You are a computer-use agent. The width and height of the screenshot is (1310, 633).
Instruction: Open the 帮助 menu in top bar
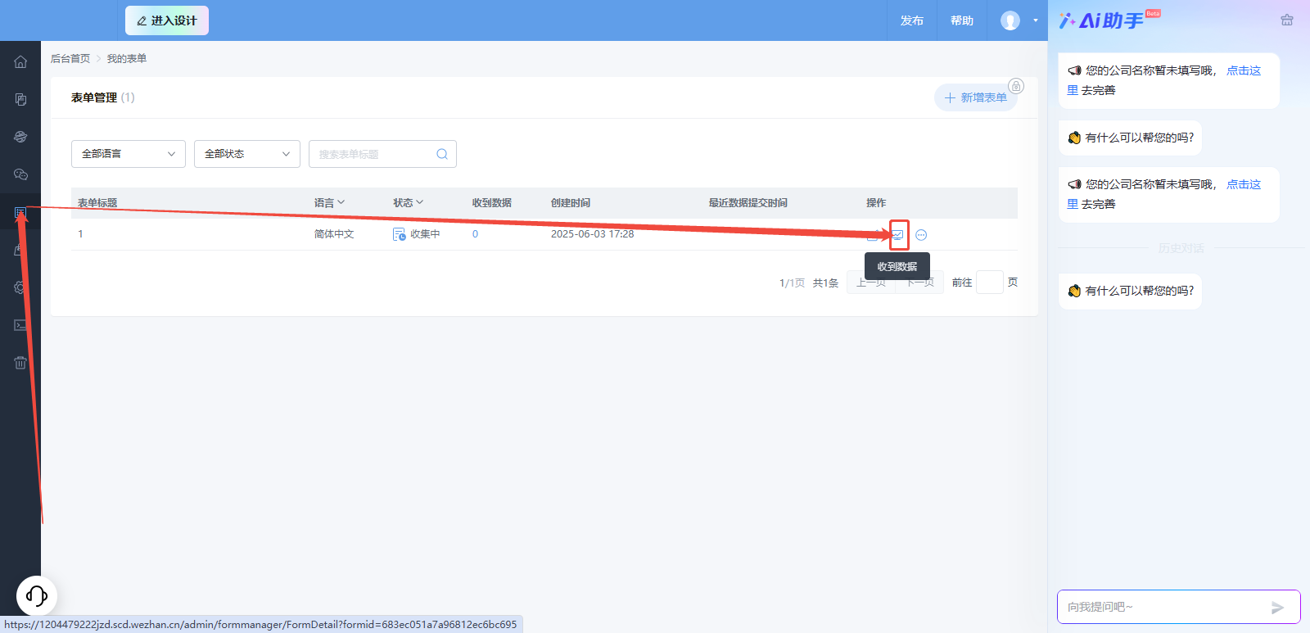962,20
